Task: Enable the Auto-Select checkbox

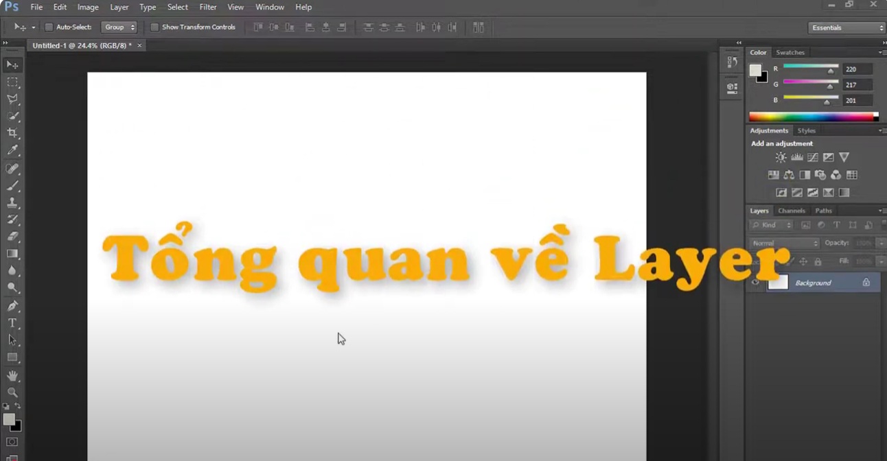Action: [x=49, y=27]
